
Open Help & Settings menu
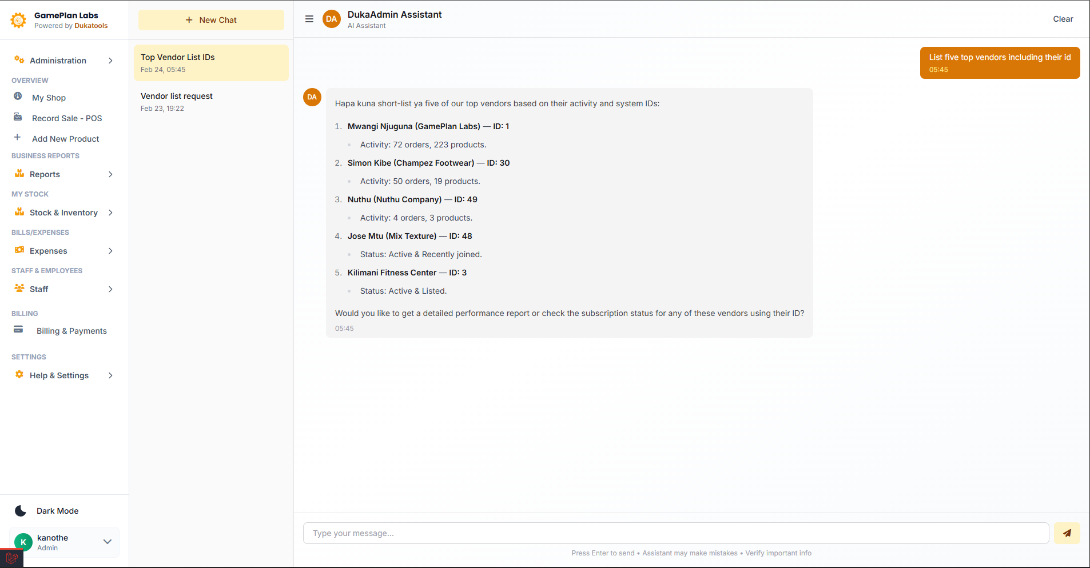click(x=63, y=375)
